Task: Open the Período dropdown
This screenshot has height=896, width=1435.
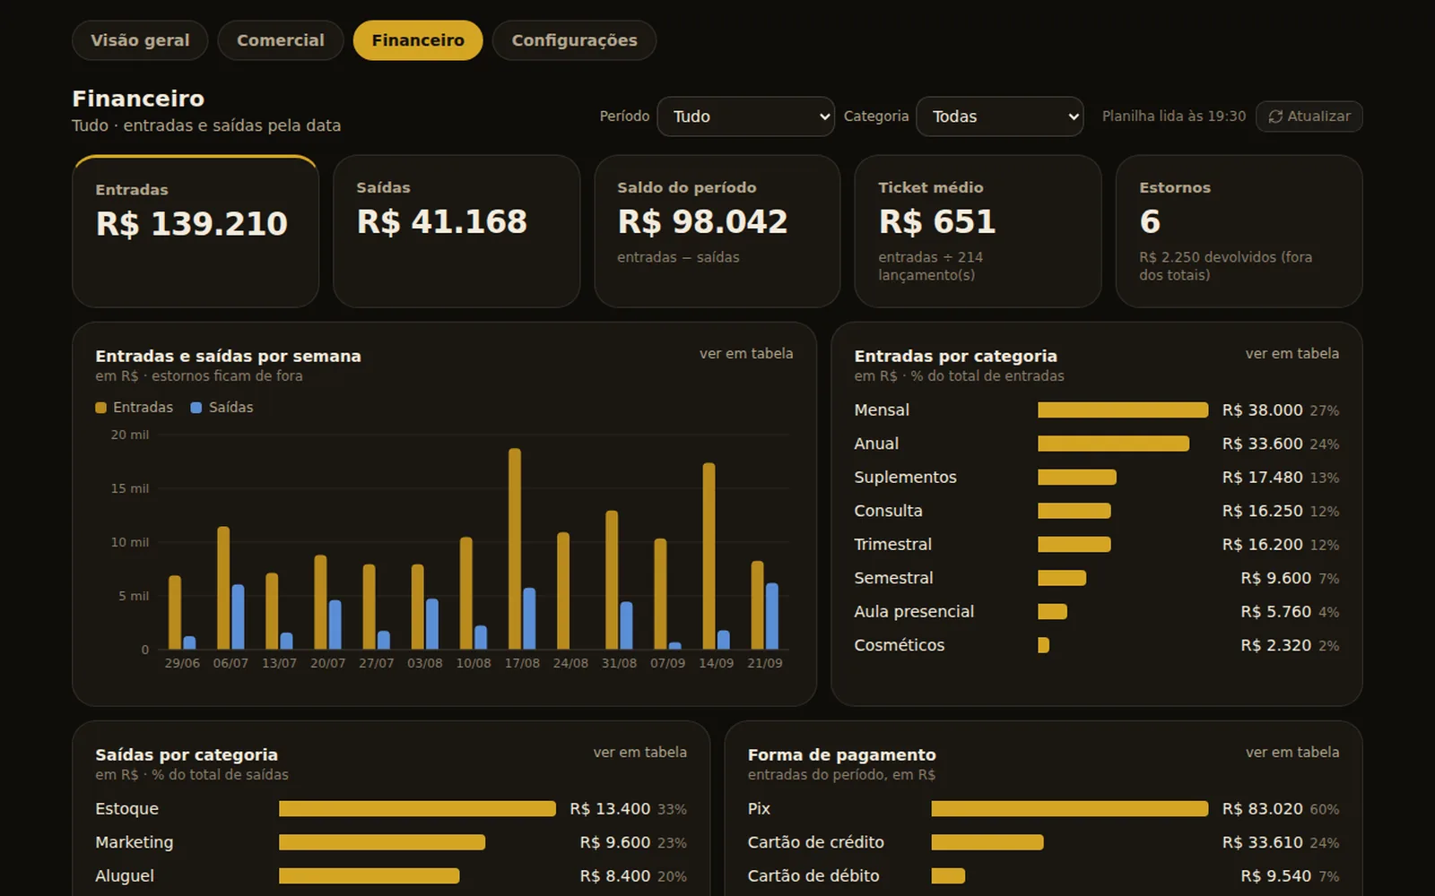Action: pyautogui.click(x=746, y=116)
